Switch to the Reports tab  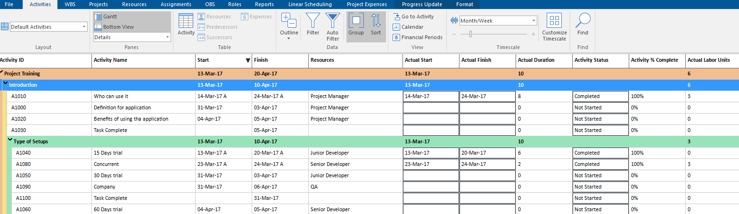point(264,4)
